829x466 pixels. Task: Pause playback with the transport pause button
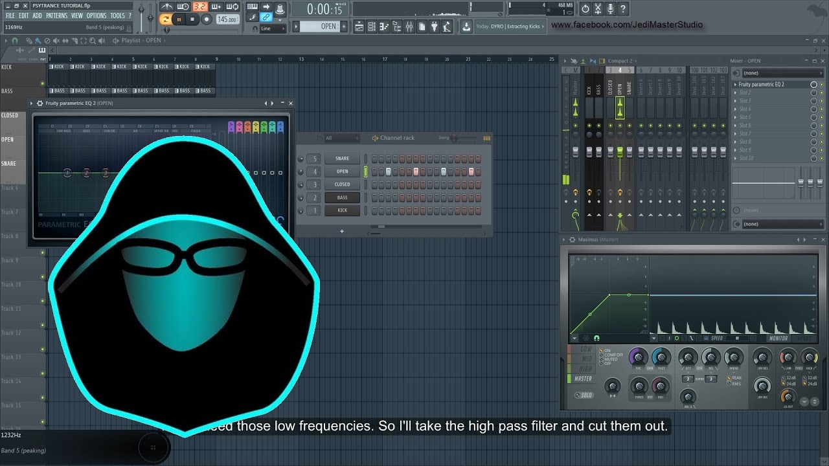click(x=179, y=19)
